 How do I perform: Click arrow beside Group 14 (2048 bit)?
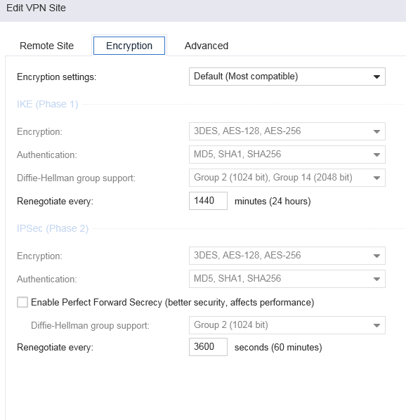pyautogui.click(x=376, y=178)
